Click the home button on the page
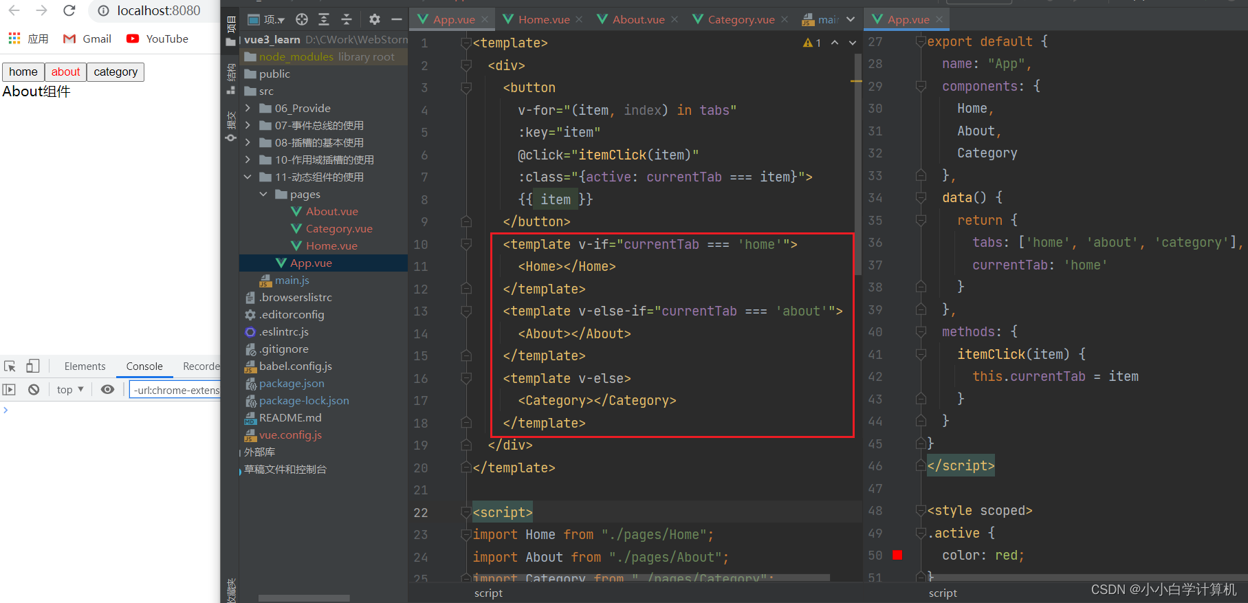This screenshot has height=603, width=1248. pos(23,72)
